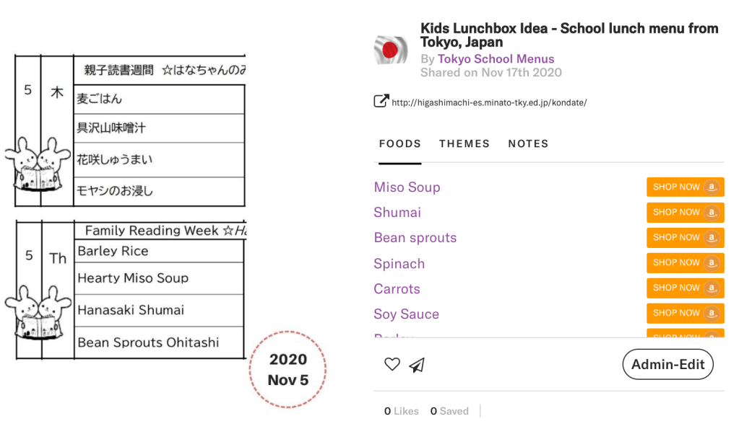Screen dimensions: 739x434
Task: Click the heart like icon
Action: [392, 365]
